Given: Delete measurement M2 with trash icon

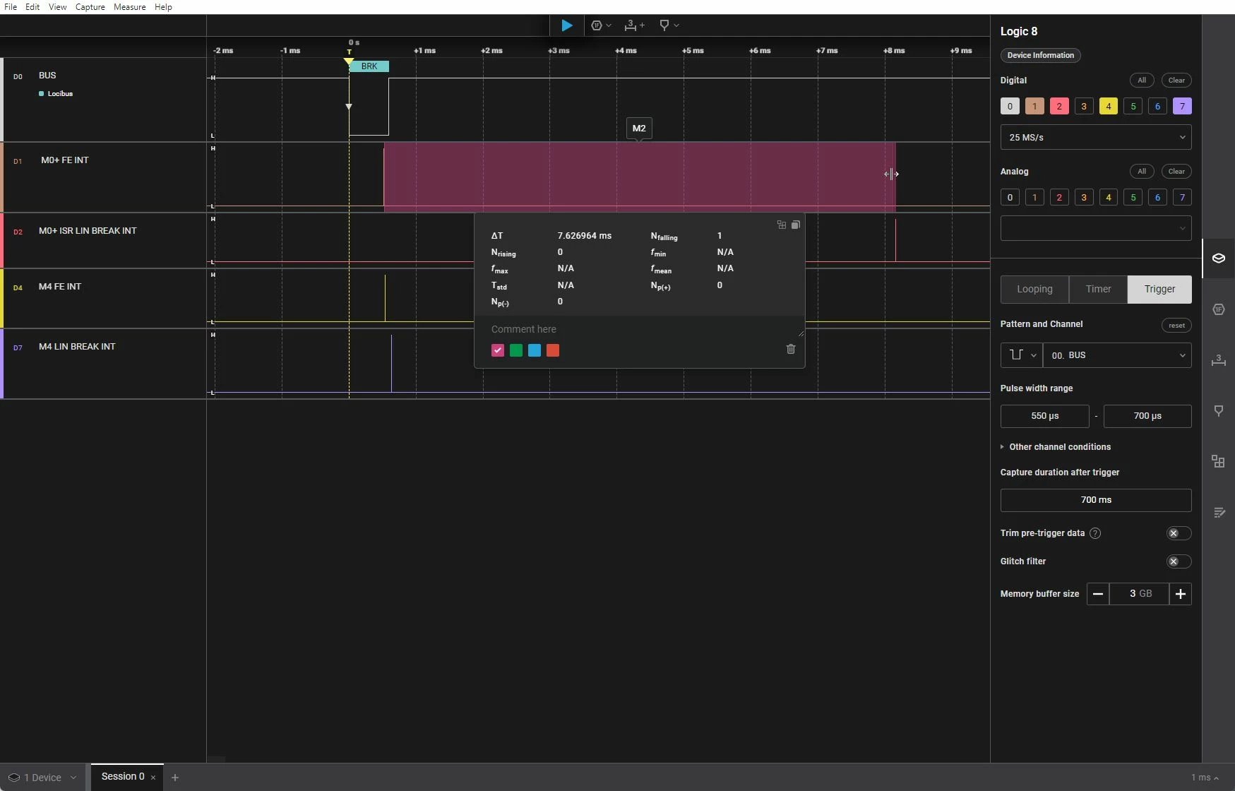Looking at the screenshot, I should point(791,349).
